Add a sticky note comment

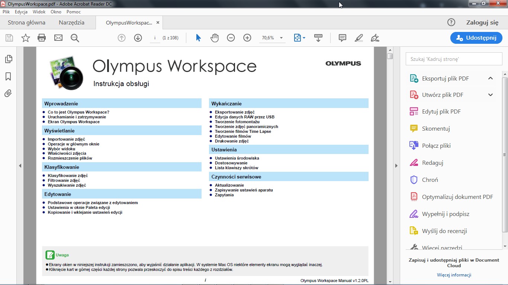pyautogui.click(x=343, y=38)
